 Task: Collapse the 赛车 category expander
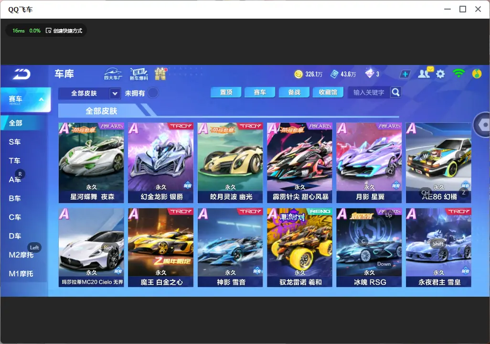tap(41, 99)
